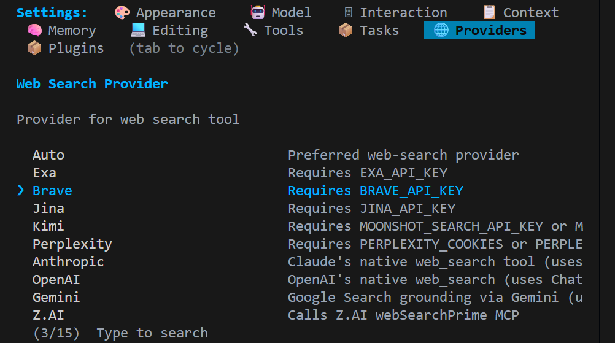Click the arrow marker beside Brave
This screenshot has height=343, width=615.
[21, 190]
